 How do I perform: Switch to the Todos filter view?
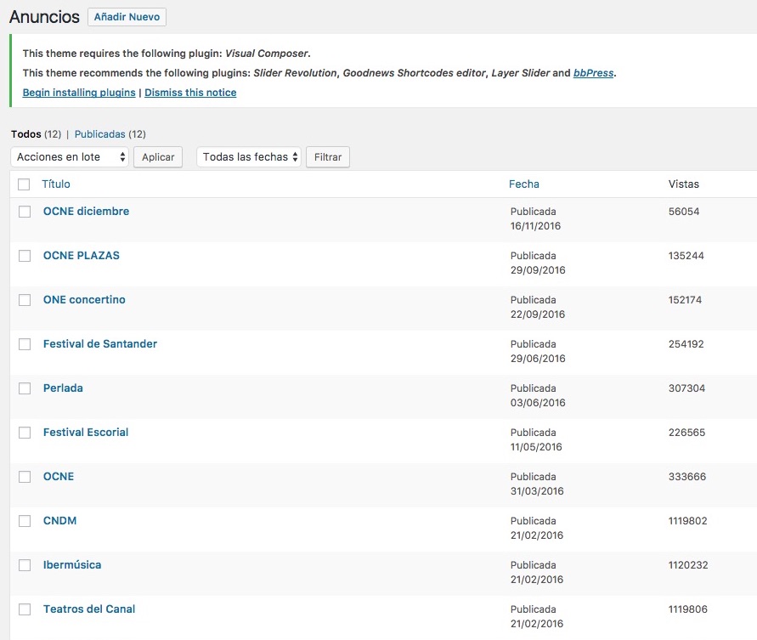pyautogui.click(x=25, y=134)
